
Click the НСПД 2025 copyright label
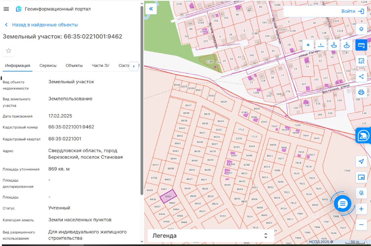click(x=321, y=242)
